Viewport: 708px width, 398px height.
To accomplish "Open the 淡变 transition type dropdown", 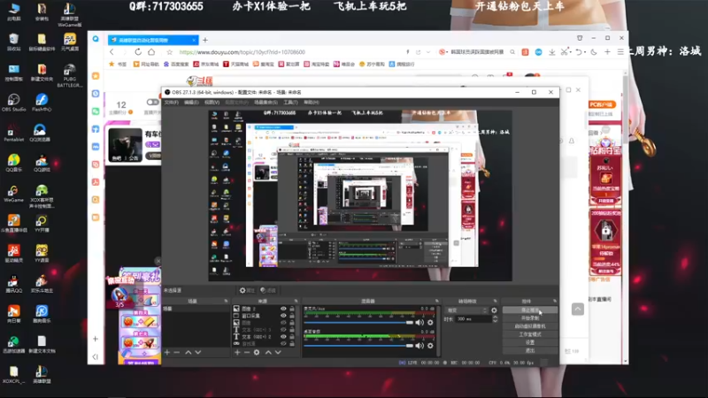I will (x=467, y=310).
